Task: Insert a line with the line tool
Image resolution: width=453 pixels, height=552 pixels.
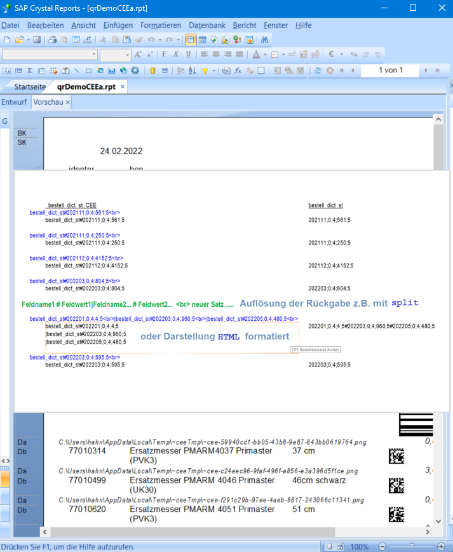Action: [x=77, y=71]
